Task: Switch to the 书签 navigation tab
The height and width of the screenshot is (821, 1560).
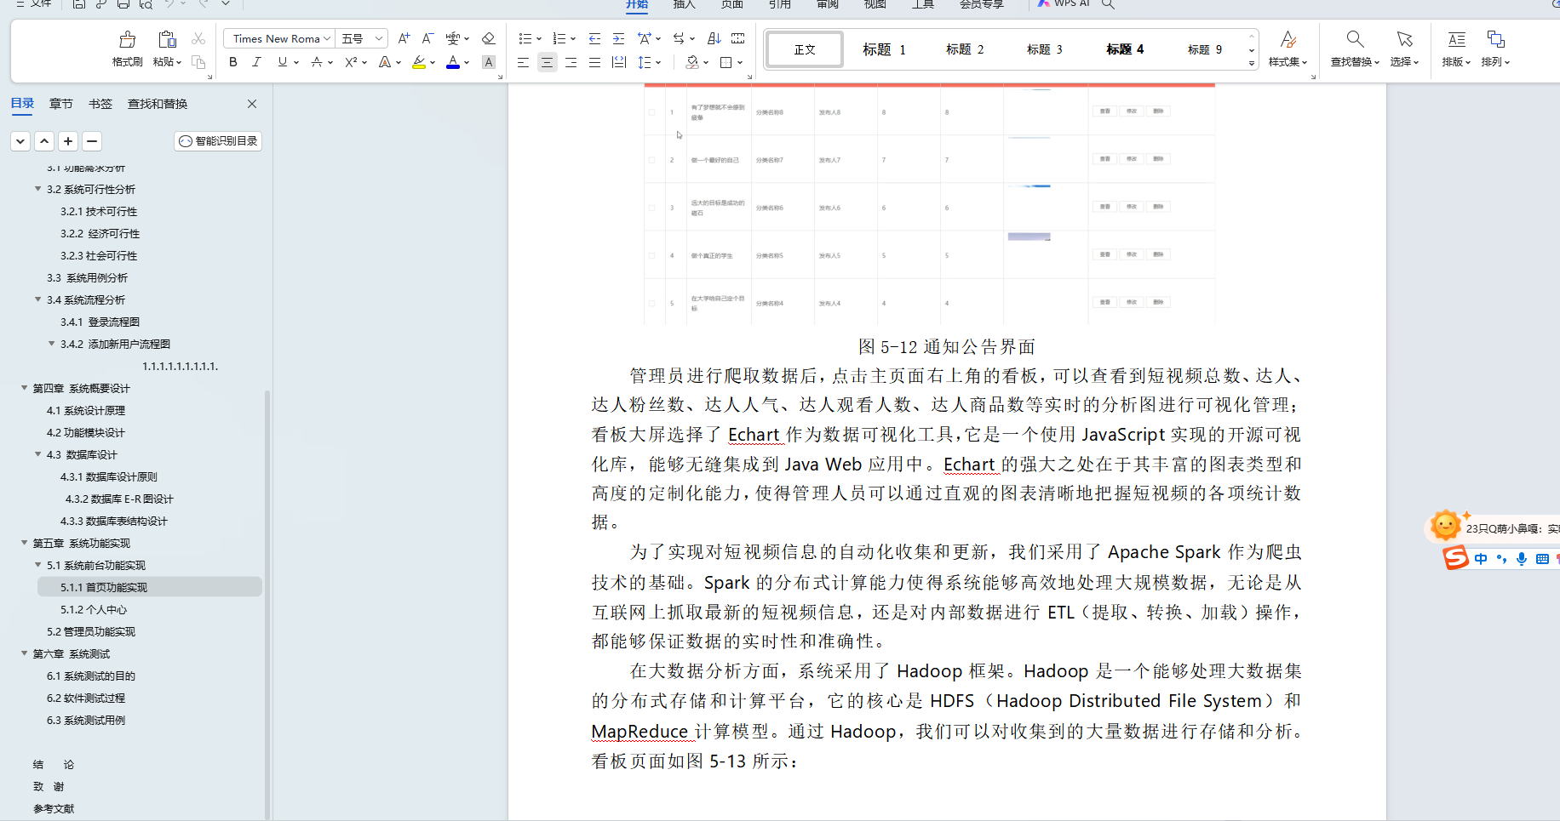Action: pyautogui.click(x=100, y=104)
